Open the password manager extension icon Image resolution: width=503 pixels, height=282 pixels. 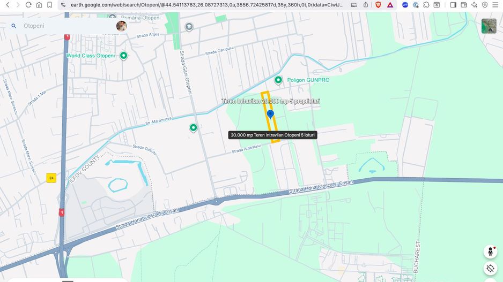coord(416,5)
